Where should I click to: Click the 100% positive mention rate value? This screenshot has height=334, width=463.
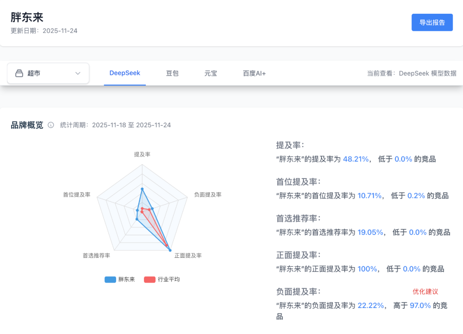tap(367, 269)
